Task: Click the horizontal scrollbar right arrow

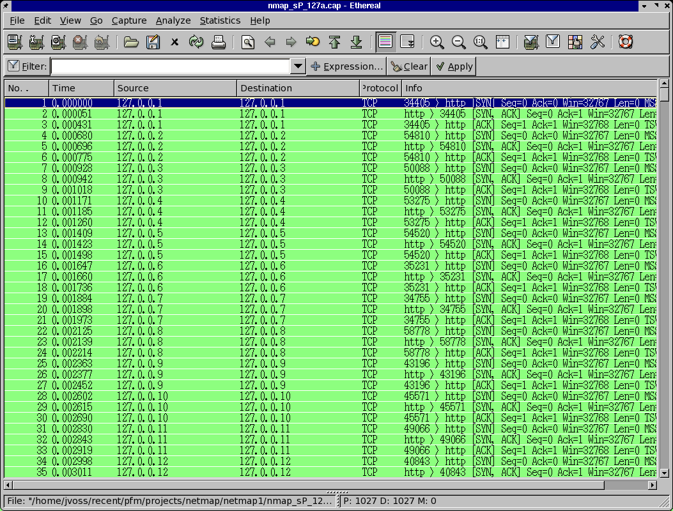Action: click(x=653, y=485)
